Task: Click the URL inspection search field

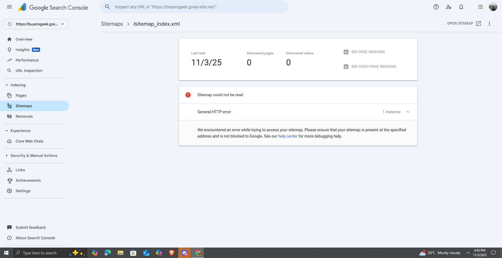Action: click(x=194, y=7)
